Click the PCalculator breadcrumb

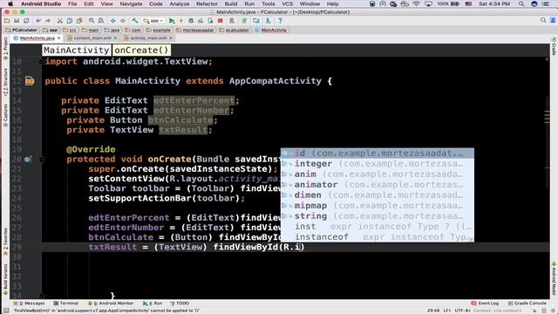pos(21,30)
